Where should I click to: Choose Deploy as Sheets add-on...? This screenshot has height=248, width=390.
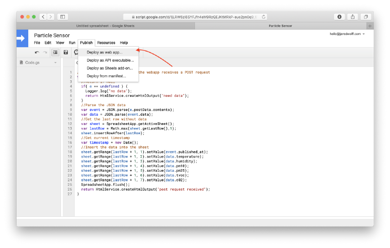[x=108, y=68]
